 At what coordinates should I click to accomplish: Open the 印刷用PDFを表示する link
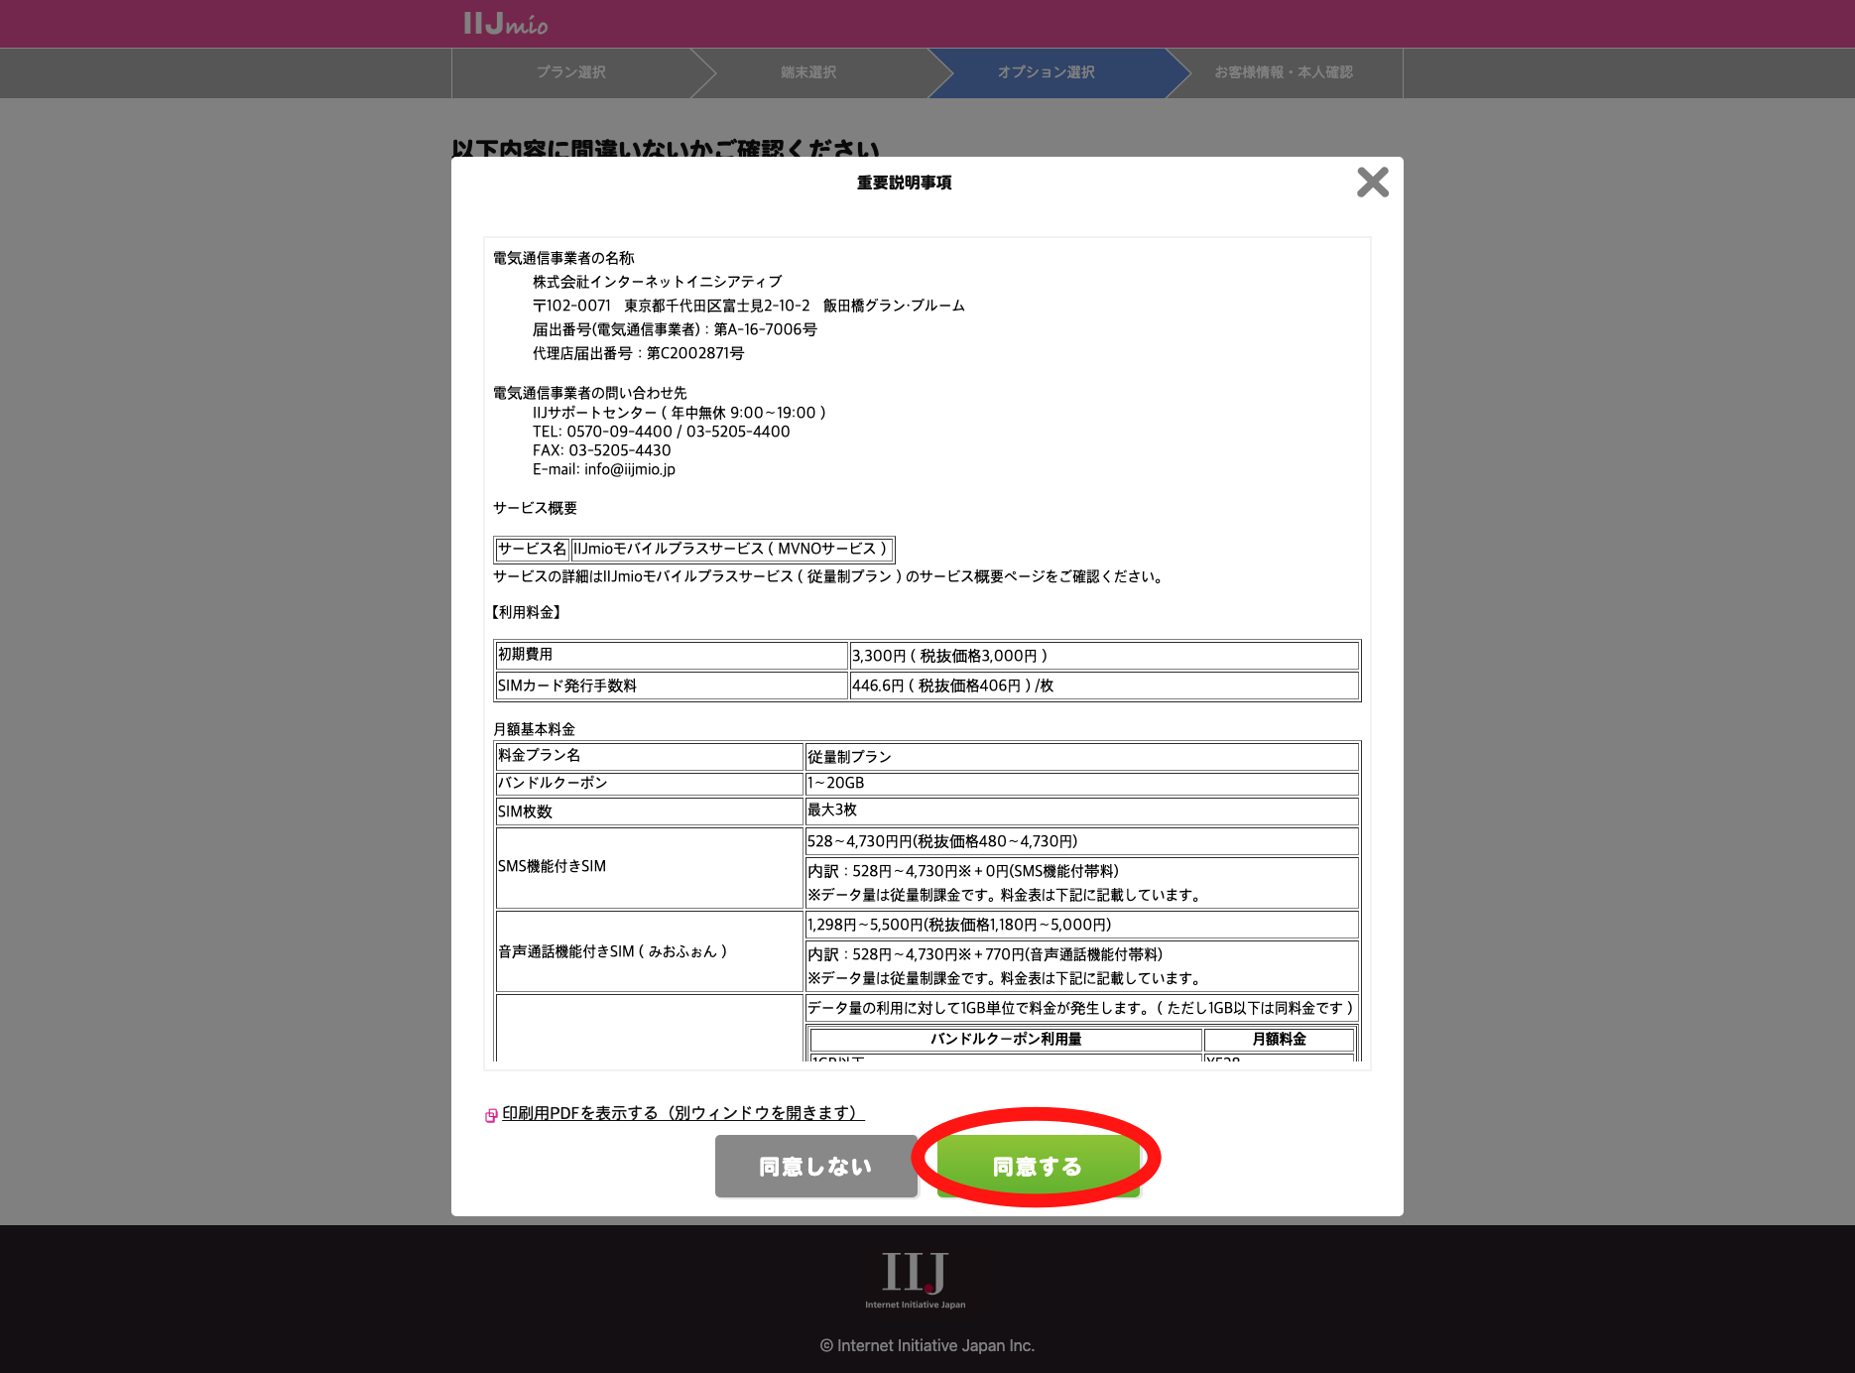[683, 1113]
